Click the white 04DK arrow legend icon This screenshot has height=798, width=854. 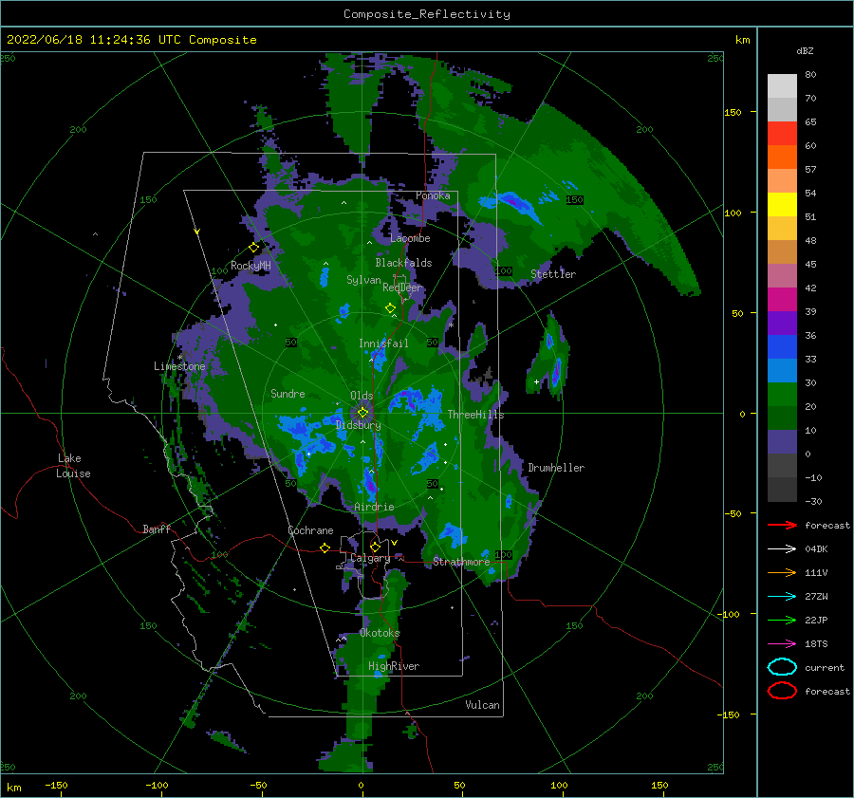[x=782, y=548]
